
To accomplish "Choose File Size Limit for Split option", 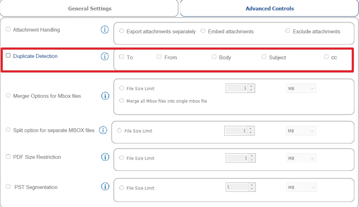I will pyautogui.click(x=119, y=131).
